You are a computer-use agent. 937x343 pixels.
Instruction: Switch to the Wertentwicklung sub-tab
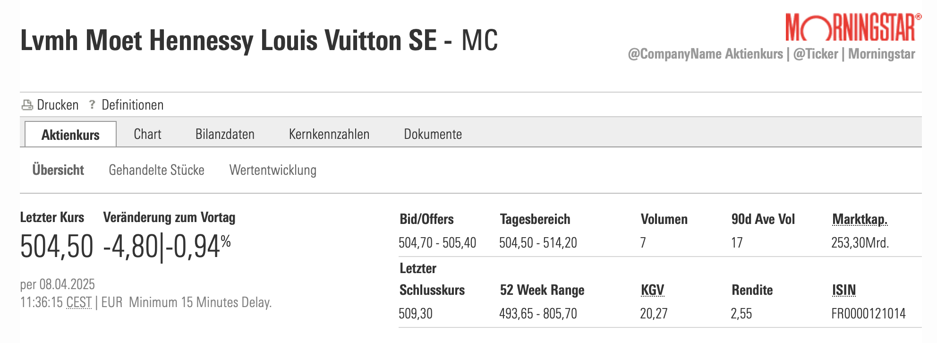pos(273,170)
